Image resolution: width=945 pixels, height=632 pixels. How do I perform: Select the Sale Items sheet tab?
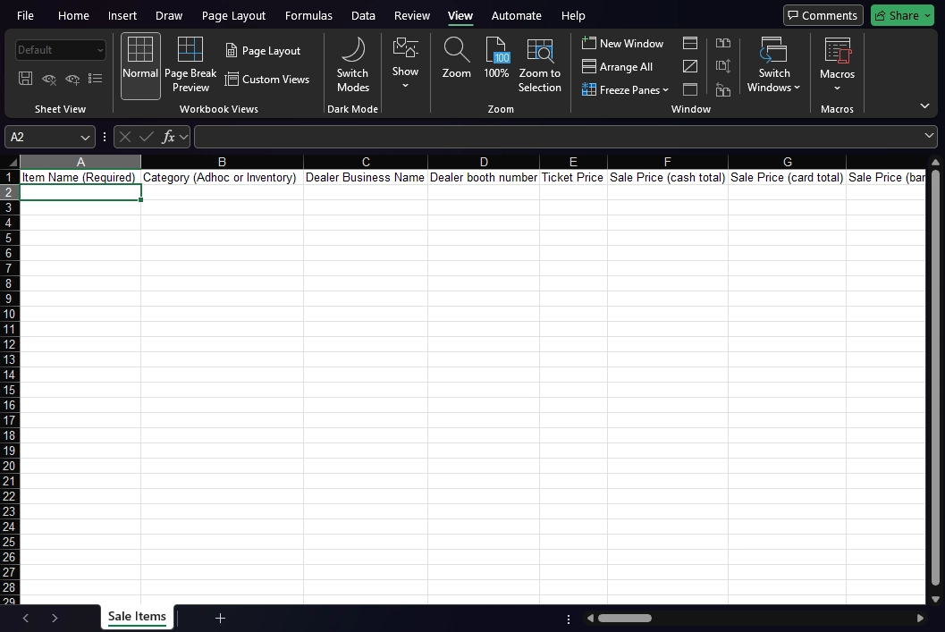coord(137,616)
